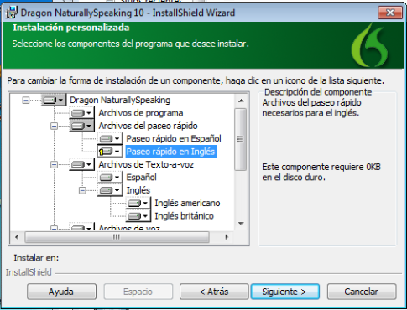Select the Archivos de Texto-a-voz row
The image size is (407, 310).
tap(146, 164)
